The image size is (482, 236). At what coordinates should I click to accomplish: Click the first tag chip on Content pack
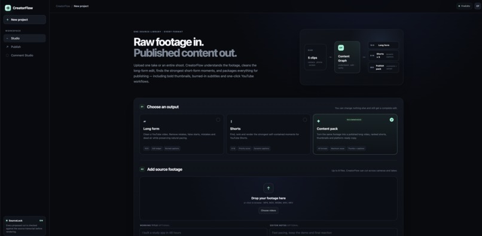(322, 148)
